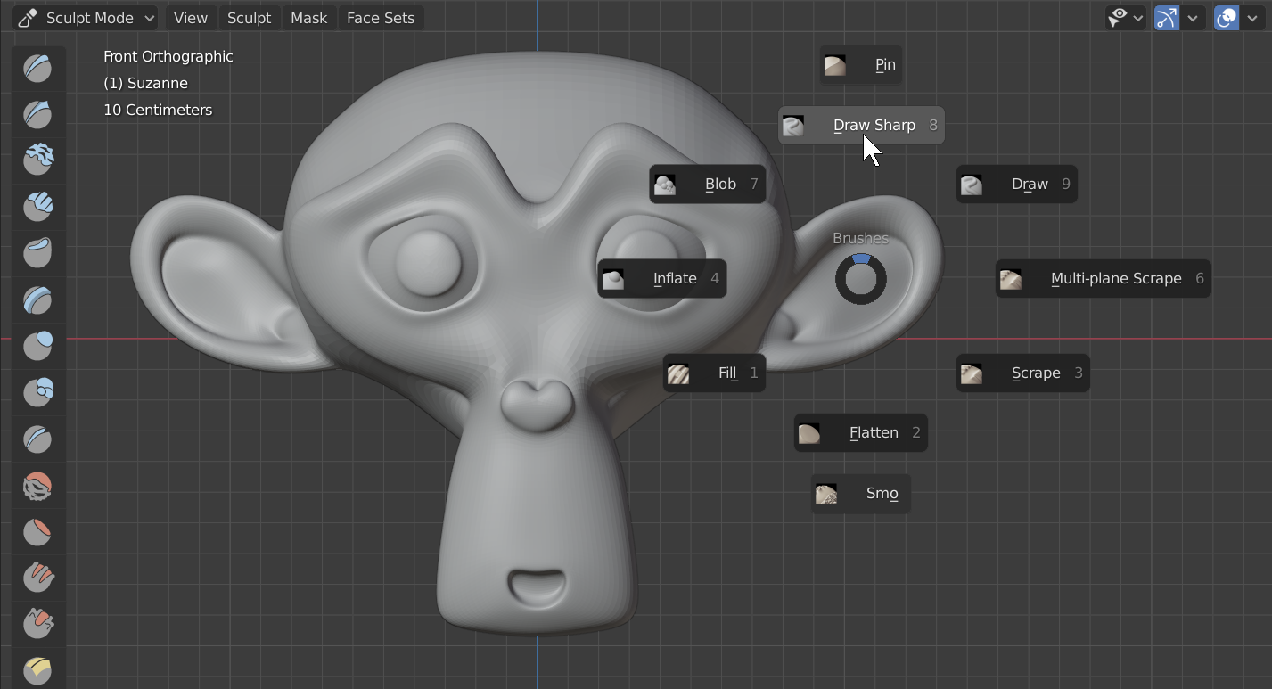Expand the chevron next to the falloff toggle
This screenshot has height=689, width=1272.
1193,18
